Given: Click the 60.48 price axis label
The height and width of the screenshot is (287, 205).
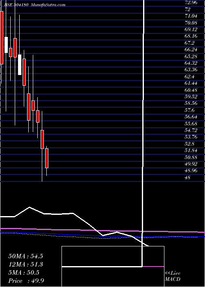Looking at the screenshot, I should tap(191, 90).
